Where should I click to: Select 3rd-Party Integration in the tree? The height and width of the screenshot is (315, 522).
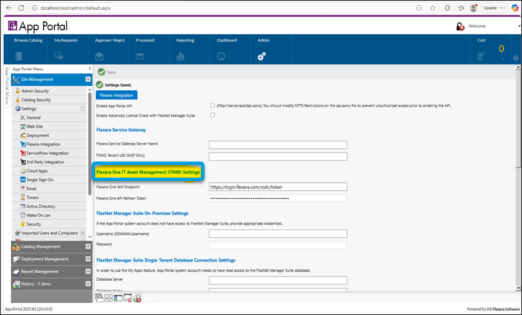click(x=46, y=162)
